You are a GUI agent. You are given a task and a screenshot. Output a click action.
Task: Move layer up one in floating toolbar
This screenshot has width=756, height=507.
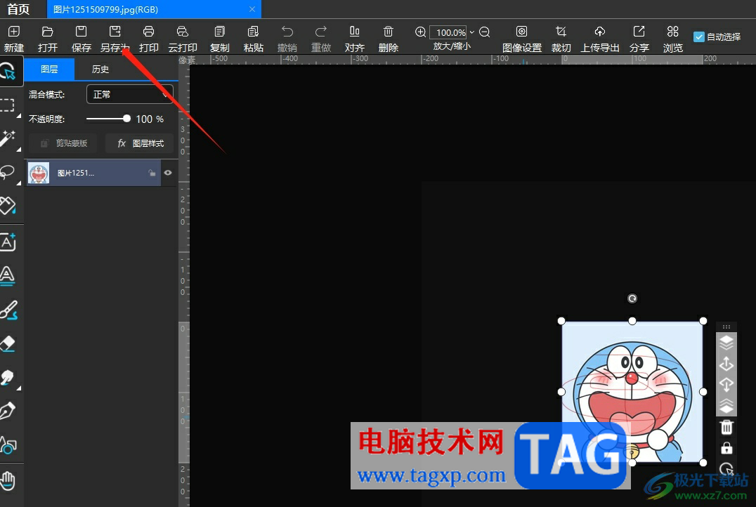(726, 364)
